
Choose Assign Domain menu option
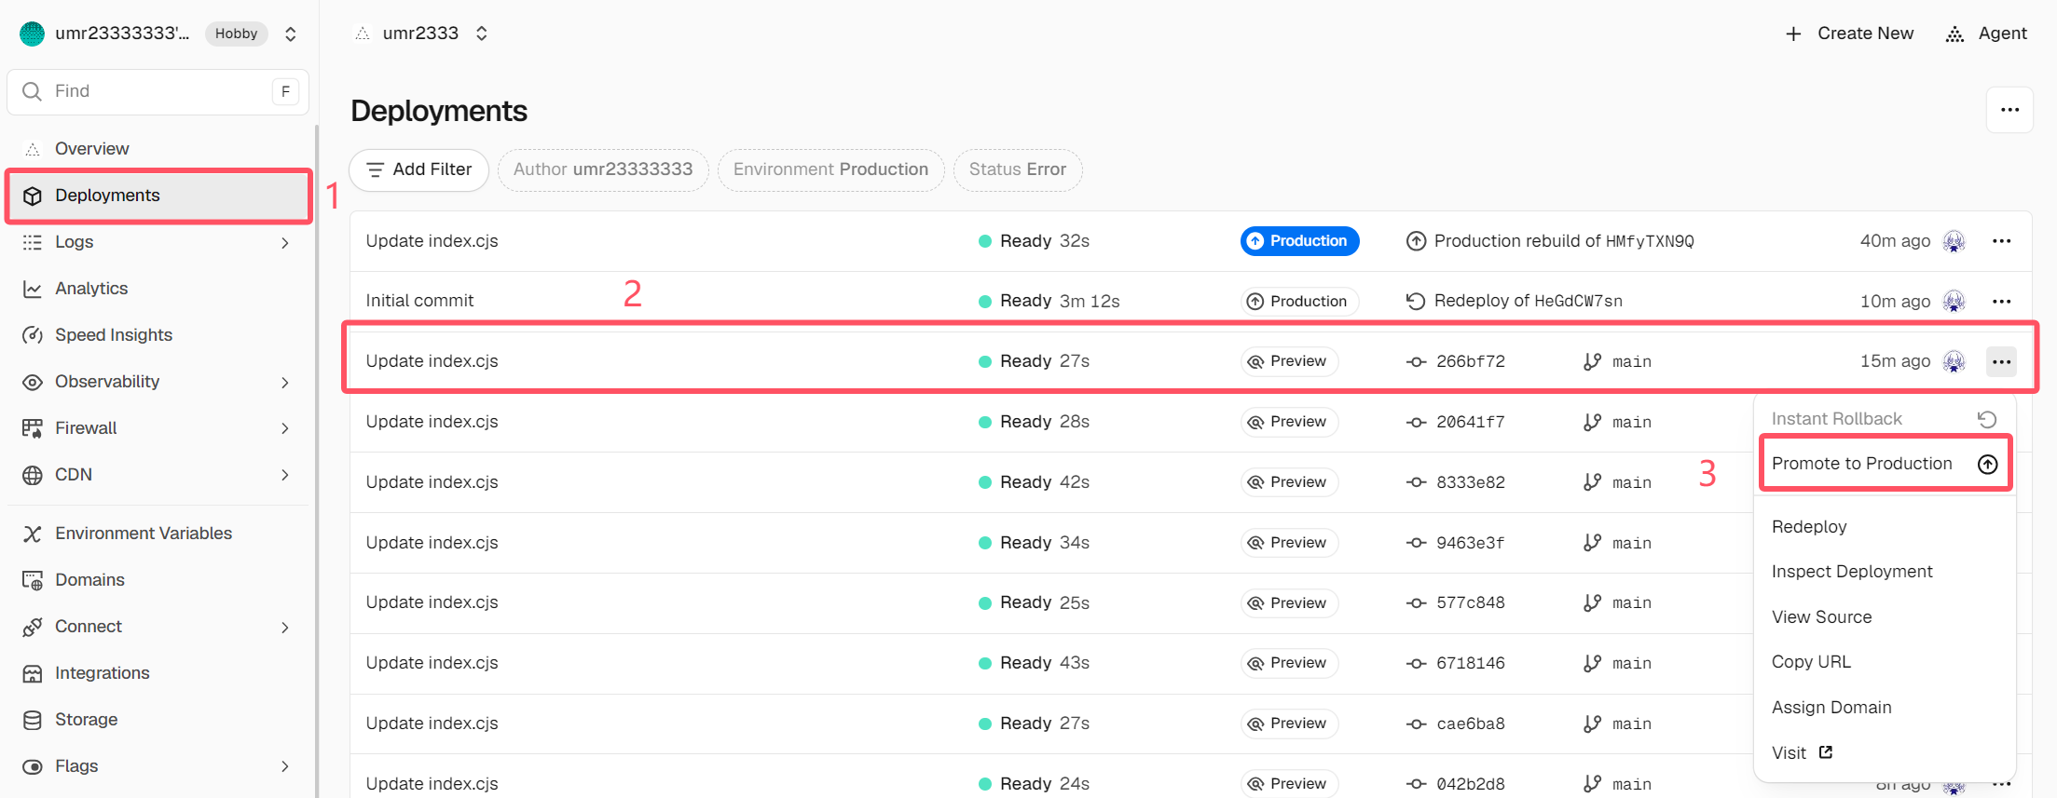(1831, 708)
